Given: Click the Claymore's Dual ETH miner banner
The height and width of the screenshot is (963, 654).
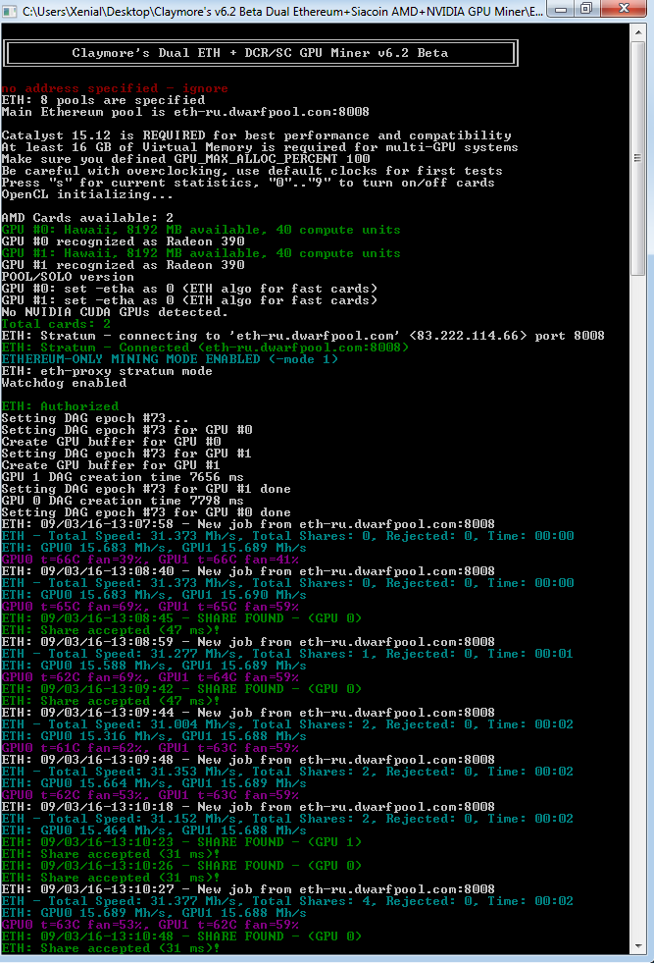Looking at the screenshot, I should [259, 53].
